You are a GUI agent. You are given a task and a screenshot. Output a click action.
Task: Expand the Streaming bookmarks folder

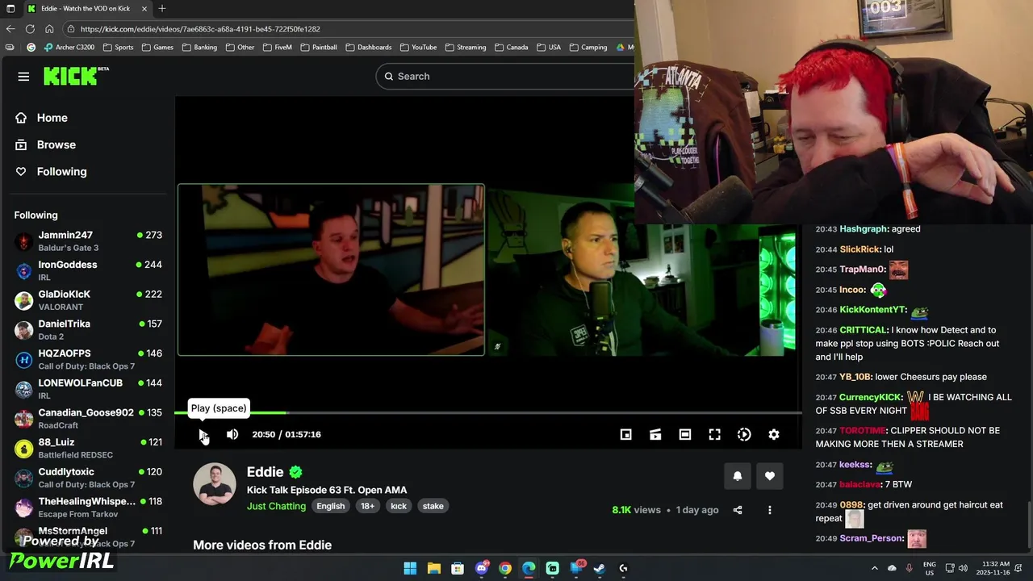coord(466,47)
